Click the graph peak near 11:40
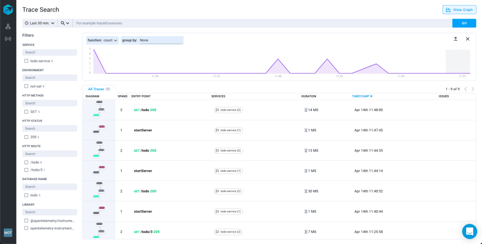The height and width of the screenshot is (244, 482). pos(278,59)
